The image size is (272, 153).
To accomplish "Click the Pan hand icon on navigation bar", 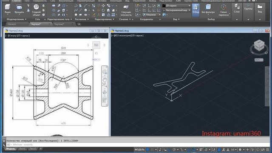I will pos(105,80).
